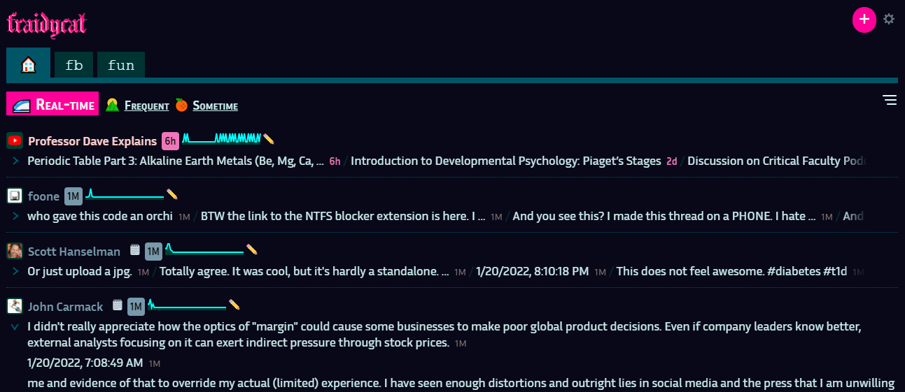This screenshot has height=392, width=905.
Task: Collapse the John Carmack expanded posts
Action: pos(15,326)
